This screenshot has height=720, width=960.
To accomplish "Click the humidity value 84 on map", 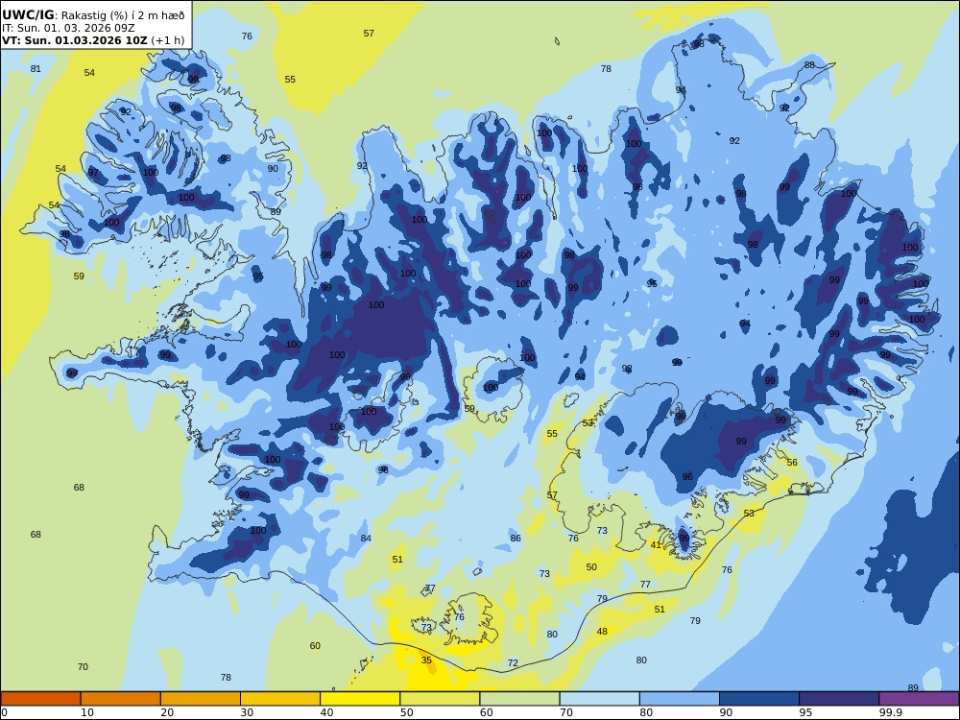I will [366, 539].
